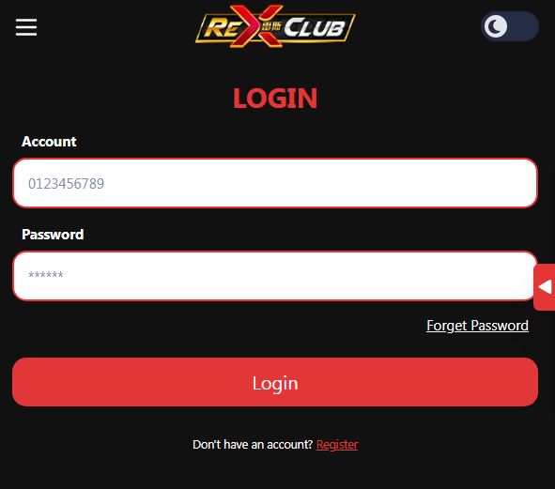Click the red X in the logo
Screen dimensions: 555x489
261,26
